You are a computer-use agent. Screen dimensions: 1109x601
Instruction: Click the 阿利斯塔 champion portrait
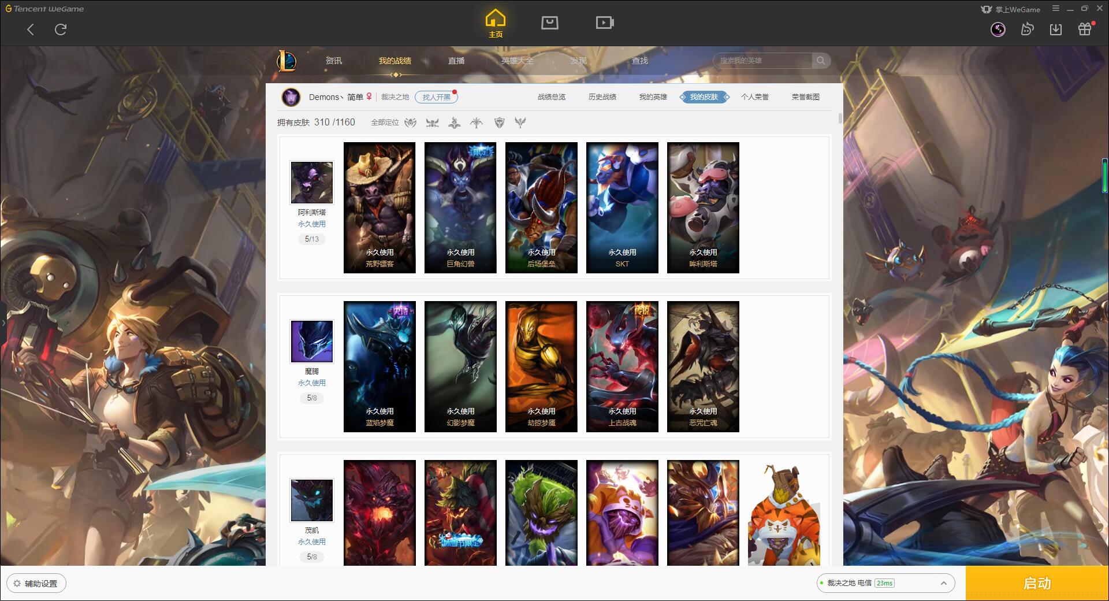pos(312,183)
